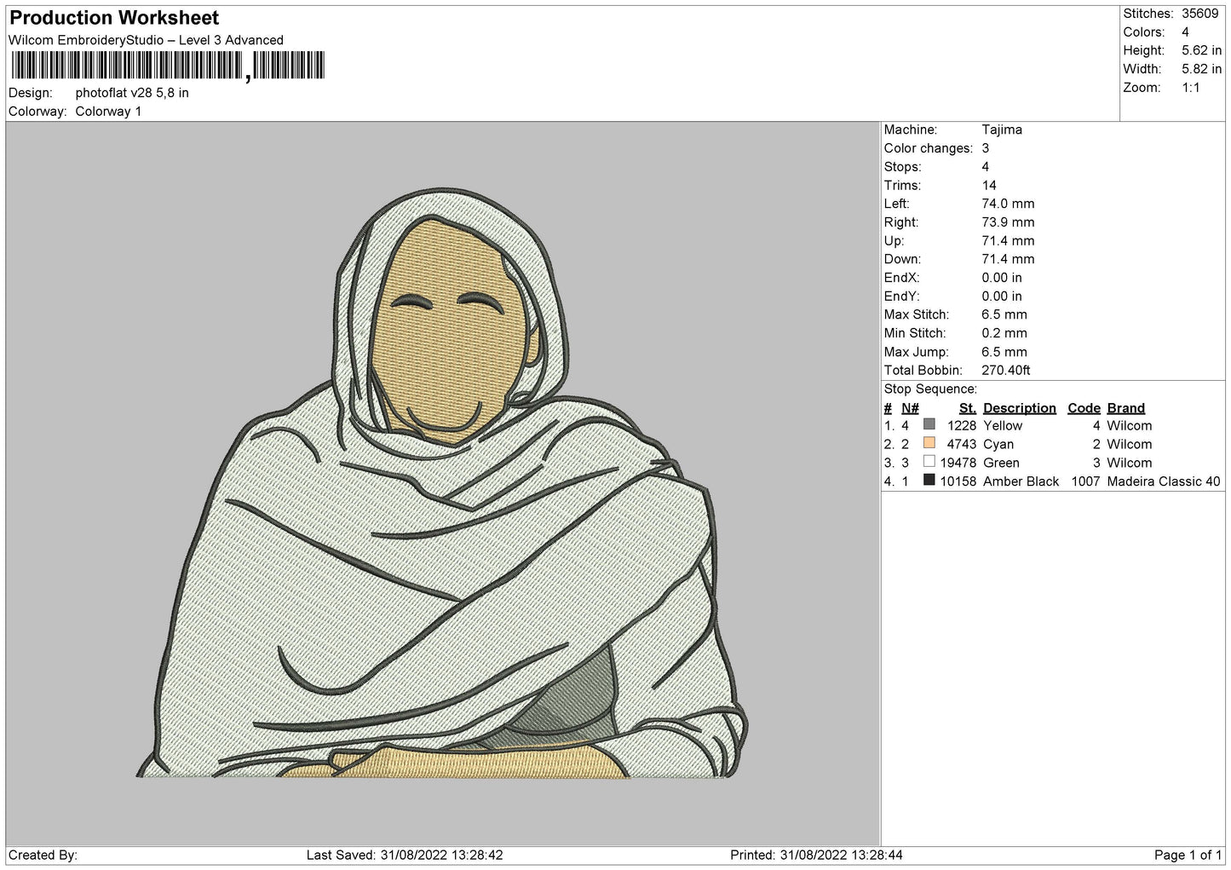This screenshot has height=870, width=1231.
Task: Click the Stitches value 35609
Action: point(1199,14)
